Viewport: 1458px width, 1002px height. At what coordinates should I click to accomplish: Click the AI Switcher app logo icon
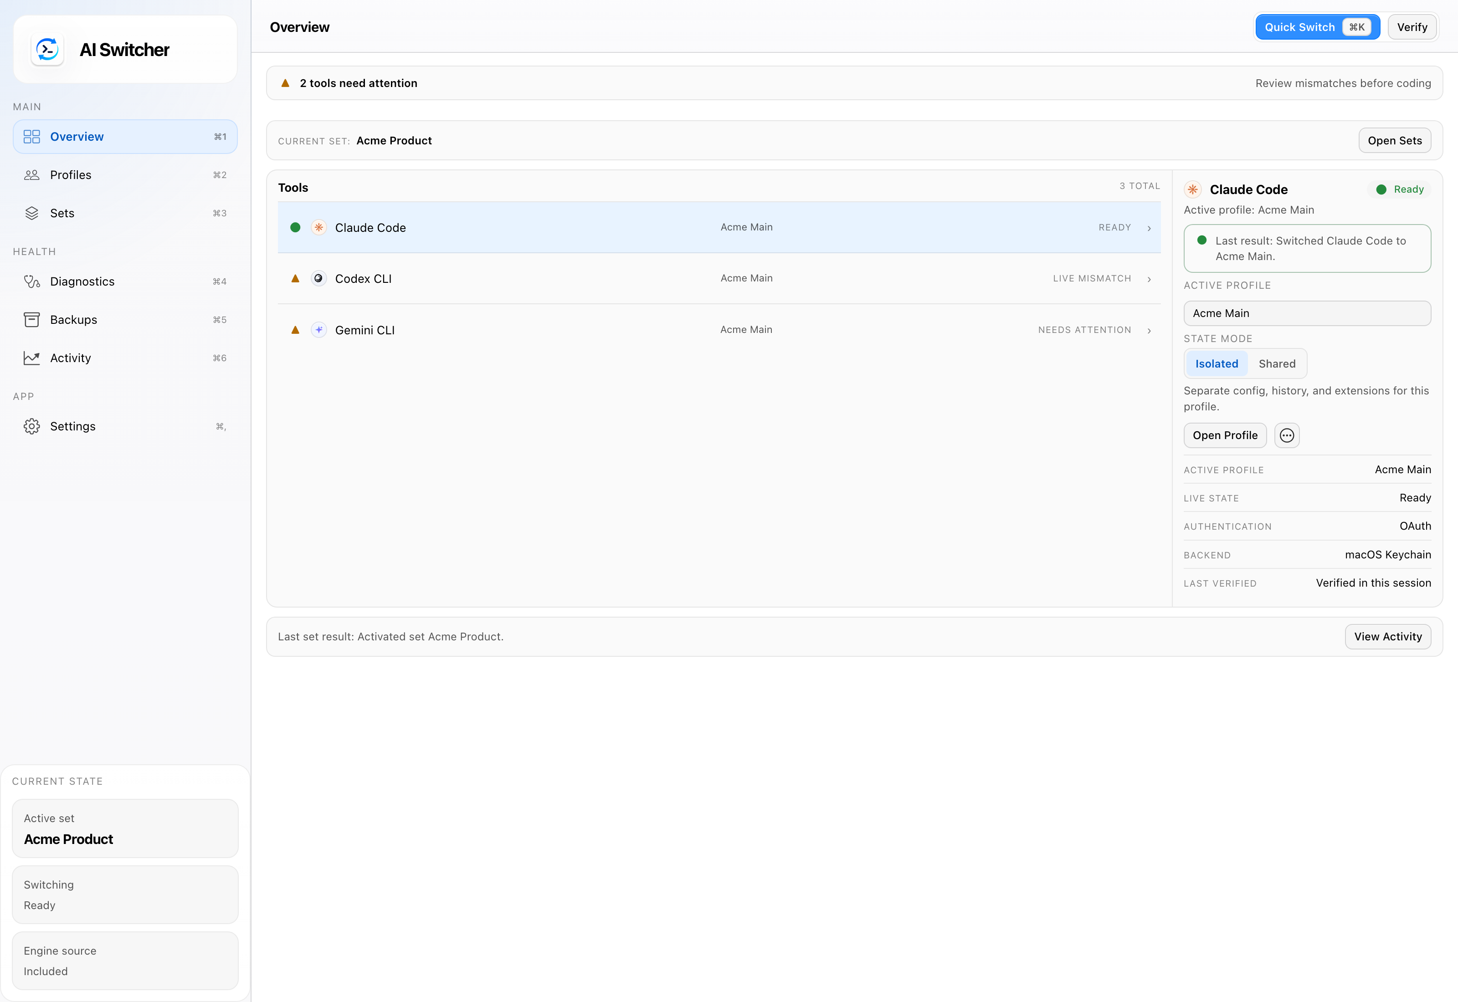pos(47,50)
